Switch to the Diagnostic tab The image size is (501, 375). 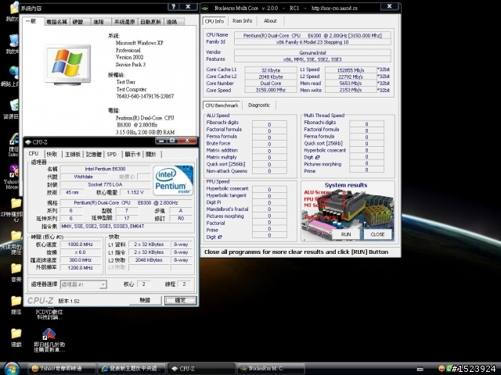[x=259, y=105]
